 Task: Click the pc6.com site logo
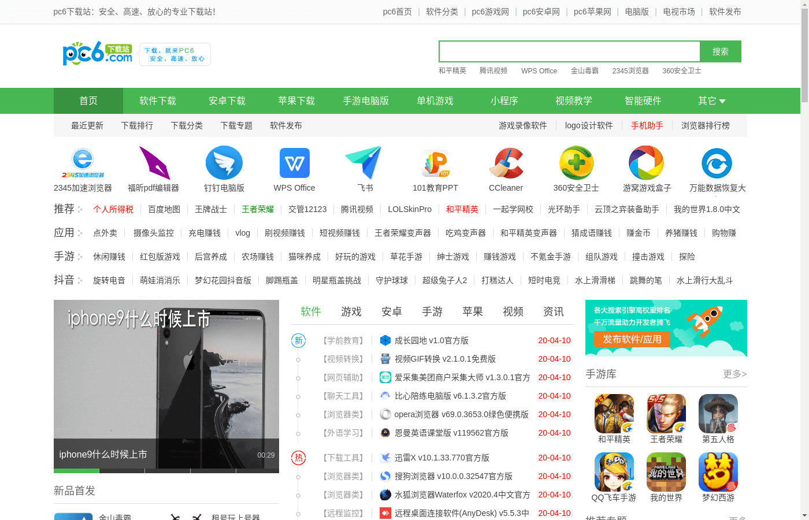pos(97,53)
